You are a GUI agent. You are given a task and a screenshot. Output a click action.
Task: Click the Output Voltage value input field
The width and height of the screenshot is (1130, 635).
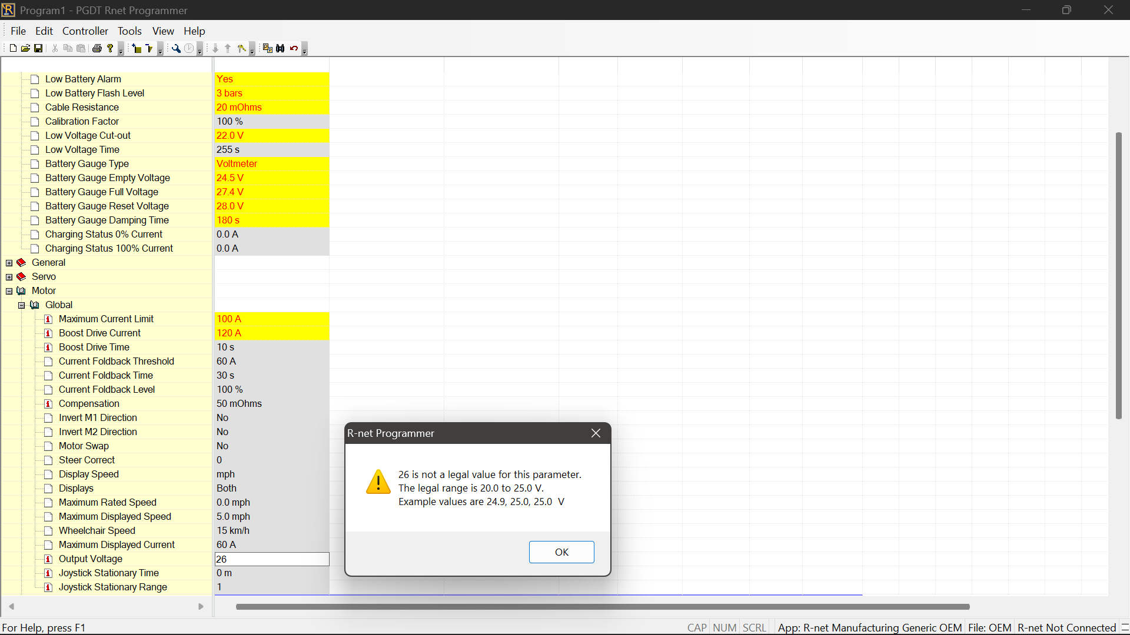tap(271, 559)
